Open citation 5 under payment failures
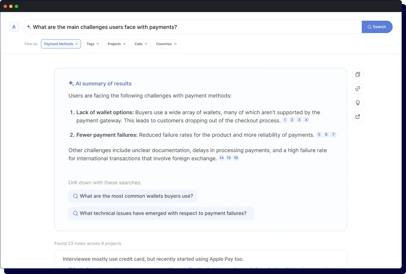 click(x=319, y=134)
